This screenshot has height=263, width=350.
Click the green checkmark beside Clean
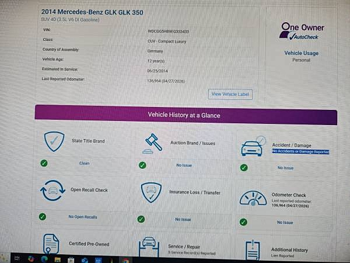click(x=44, y=163)
